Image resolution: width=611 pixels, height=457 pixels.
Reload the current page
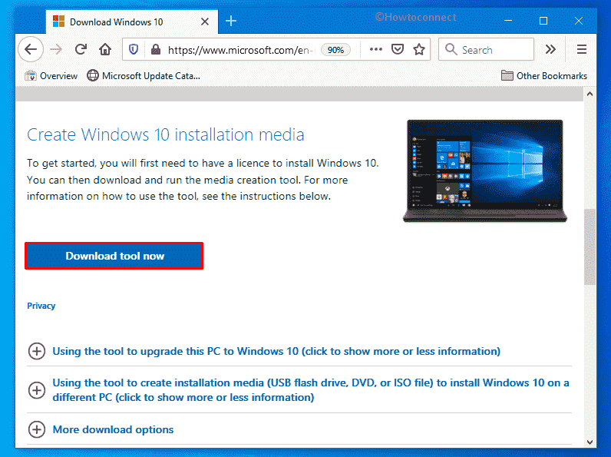(81, 49)
